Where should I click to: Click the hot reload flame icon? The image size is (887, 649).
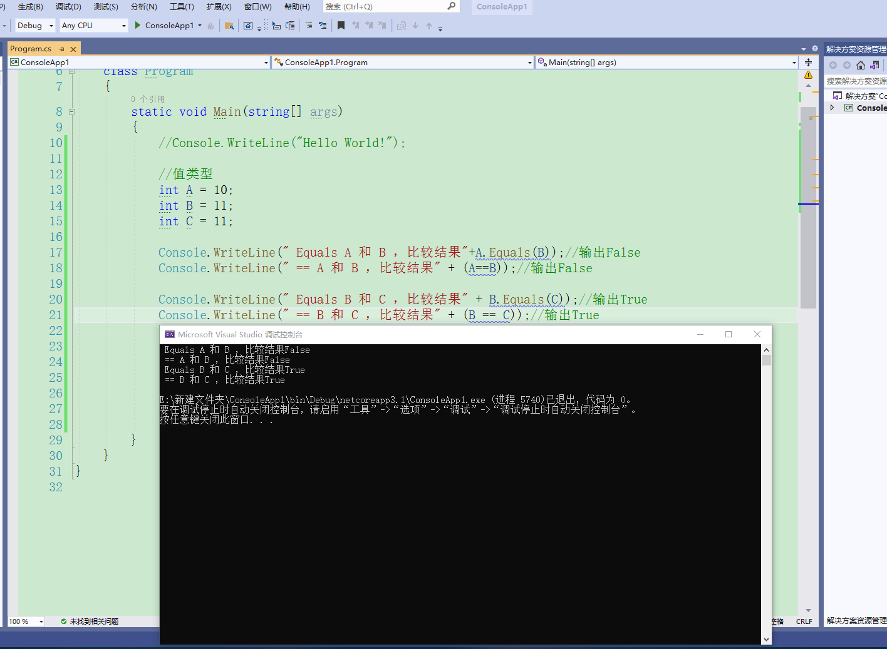(x=210, y=26)
